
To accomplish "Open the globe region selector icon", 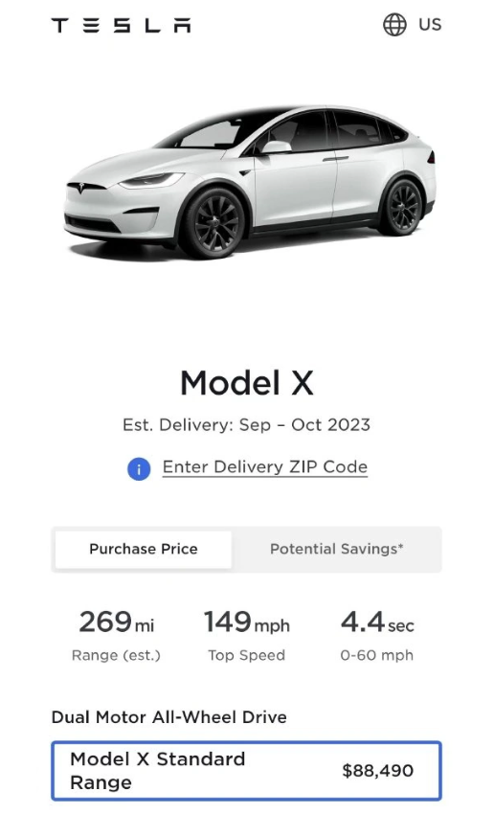I will click(394, 24).
